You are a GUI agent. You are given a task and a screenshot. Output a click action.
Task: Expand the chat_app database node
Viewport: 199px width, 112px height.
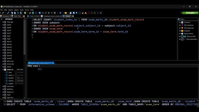coord(3,22)
